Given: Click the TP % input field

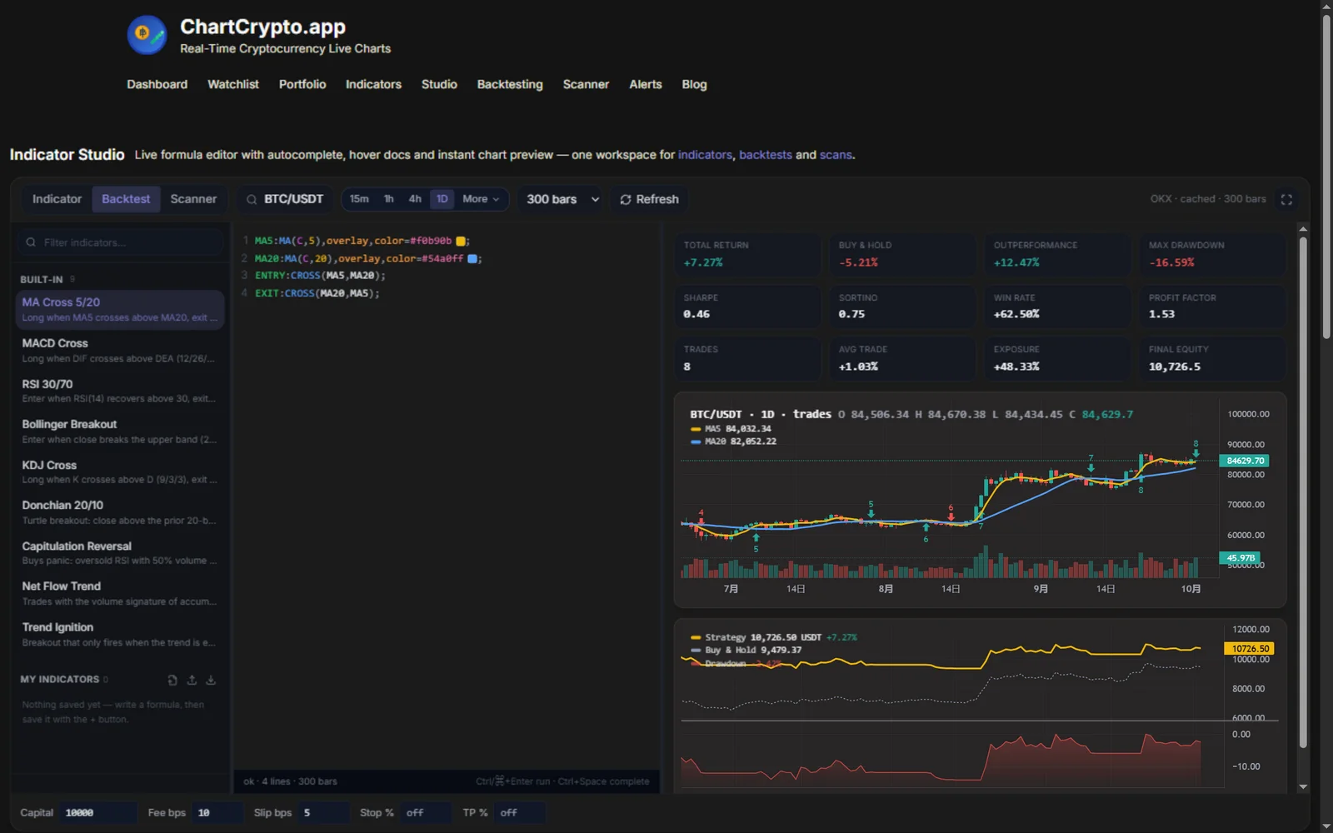Looking at the screenshot, I should pos(519,813).
